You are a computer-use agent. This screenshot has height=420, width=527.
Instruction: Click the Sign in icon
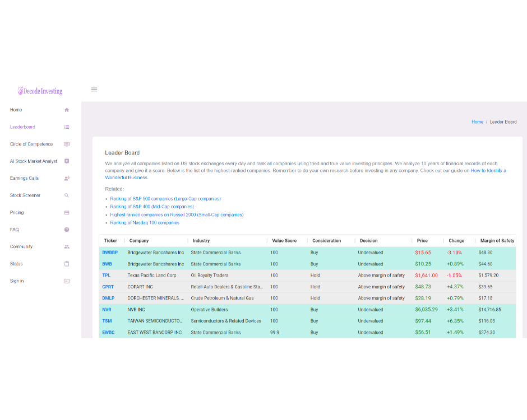[67, 281]
